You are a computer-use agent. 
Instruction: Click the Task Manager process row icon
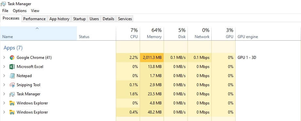(12, 94)
